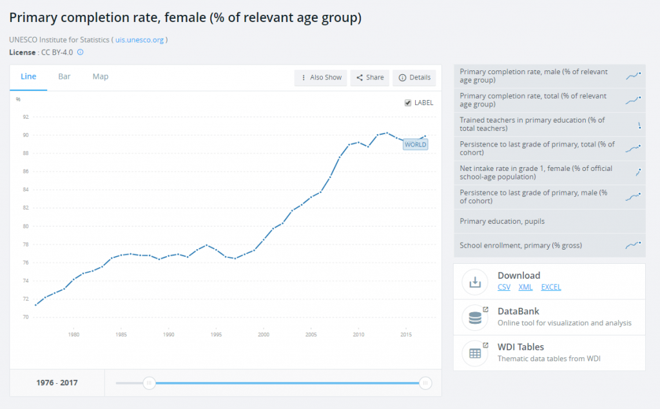Open Primary education, pupils indicator
The height and width of the screenshot is (409, 660).
point(549,221)
